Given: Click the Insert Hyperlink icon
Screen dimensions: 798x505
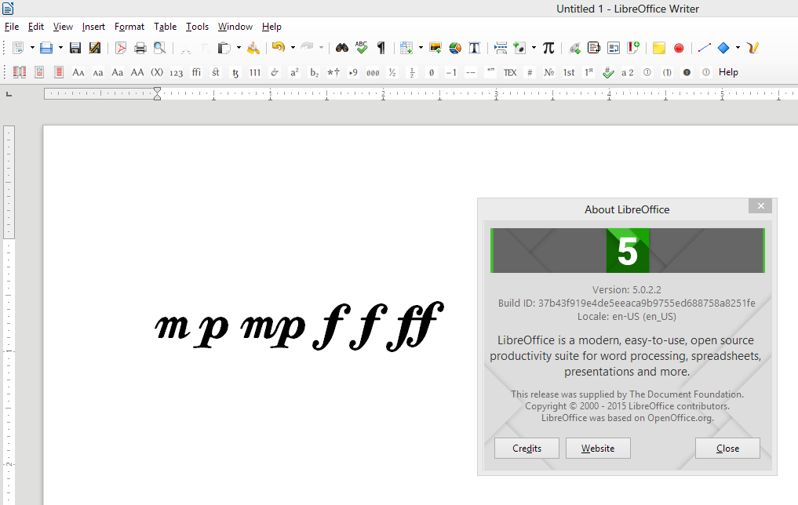Looking at the screenshot, I should tap(574, 48).
